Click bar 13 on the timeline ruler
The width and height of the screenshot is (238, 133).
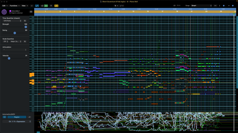134,12
